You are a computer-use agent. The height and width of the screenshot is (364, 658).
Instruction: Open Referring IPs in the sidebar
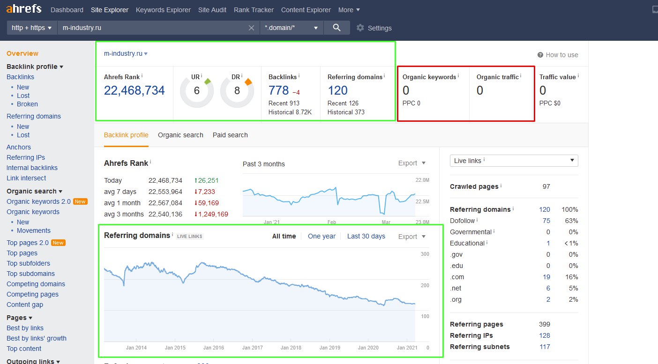tap(26, 157)
